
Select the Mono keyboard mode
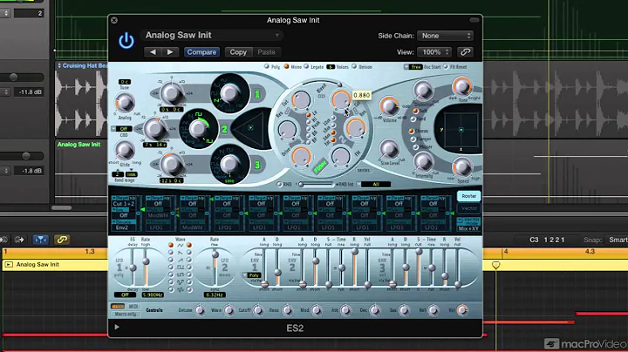click(287, 67)
